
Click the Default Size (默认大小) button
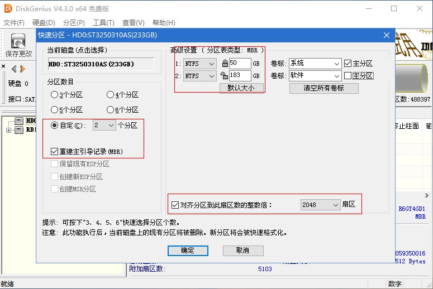click(241, 88)
